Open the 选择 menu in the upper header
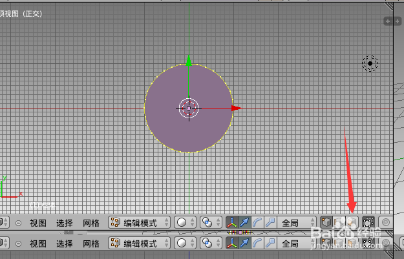This screenshot has height=259, width=404. pyautogui.click(x=65, y=223)
